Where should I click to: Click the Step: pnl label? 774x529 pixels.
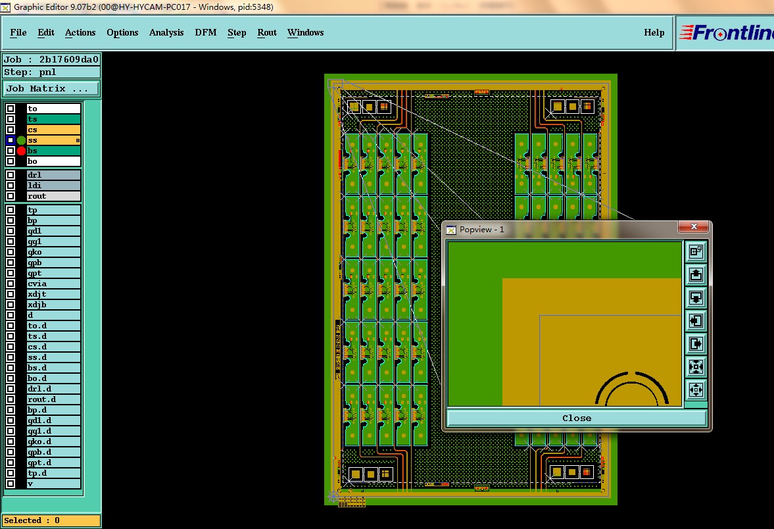pyautogui.click(x=51, y=72)
